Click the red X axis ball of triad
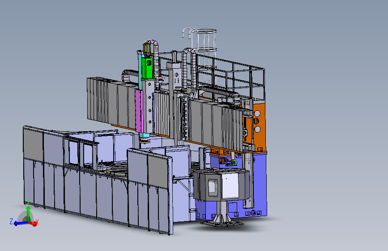This screenshot has width=388, height=251. [34, 224]
